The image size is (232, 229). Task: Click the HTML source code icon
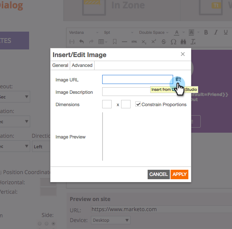point(134,42)
